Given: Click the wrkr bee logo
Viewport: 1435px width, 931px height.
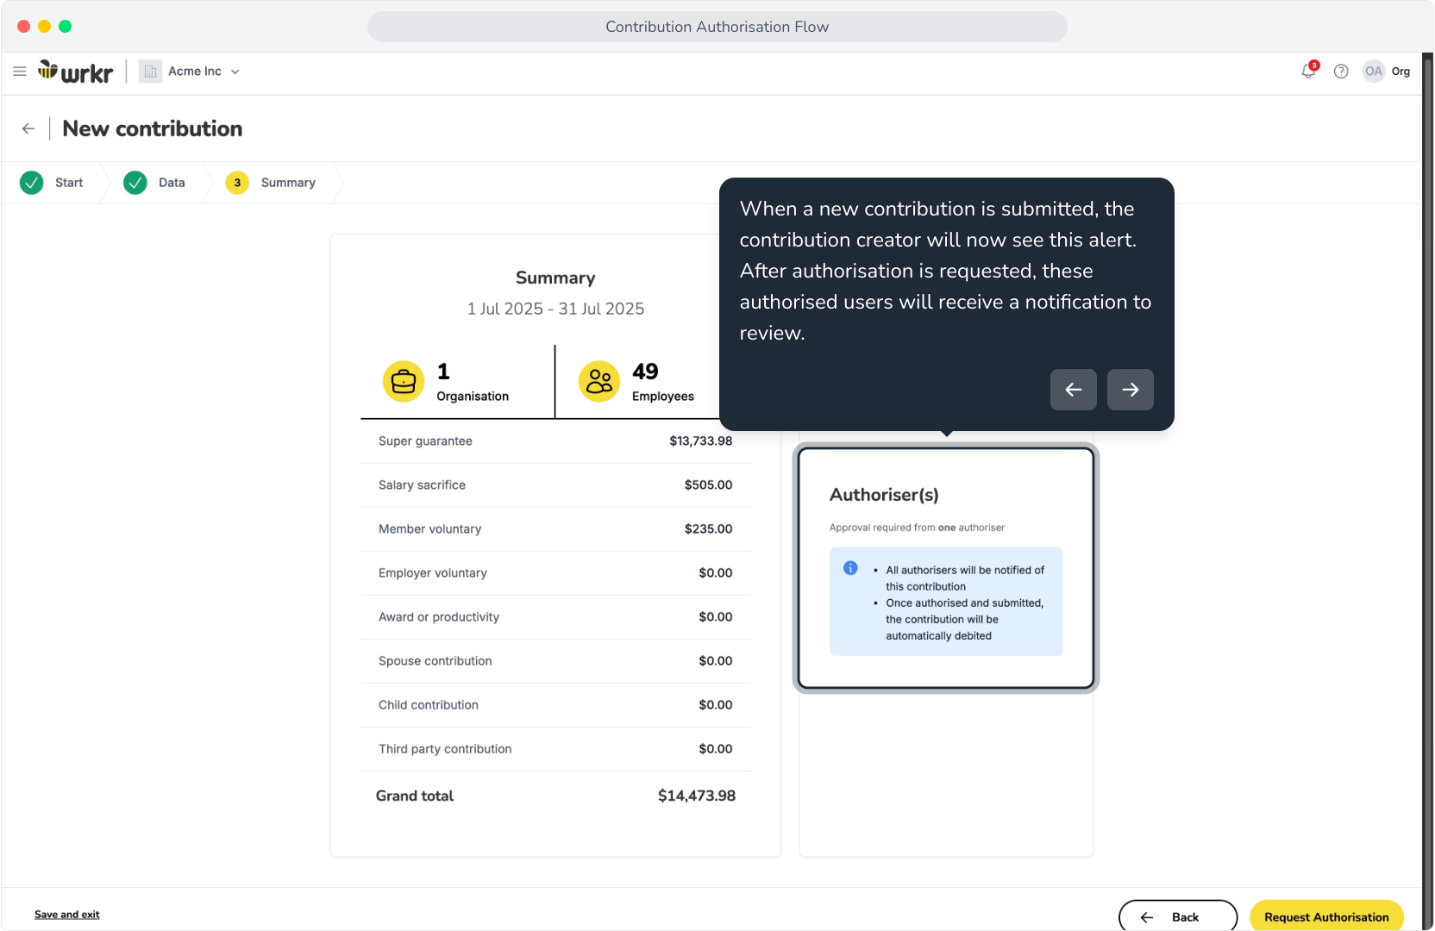Looking at the screenshot, I should 75,72.
